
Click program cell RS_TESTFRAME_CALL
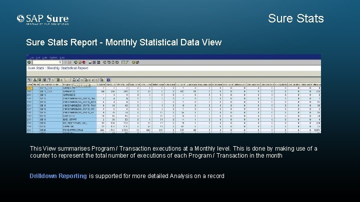[x=75, y=123]
